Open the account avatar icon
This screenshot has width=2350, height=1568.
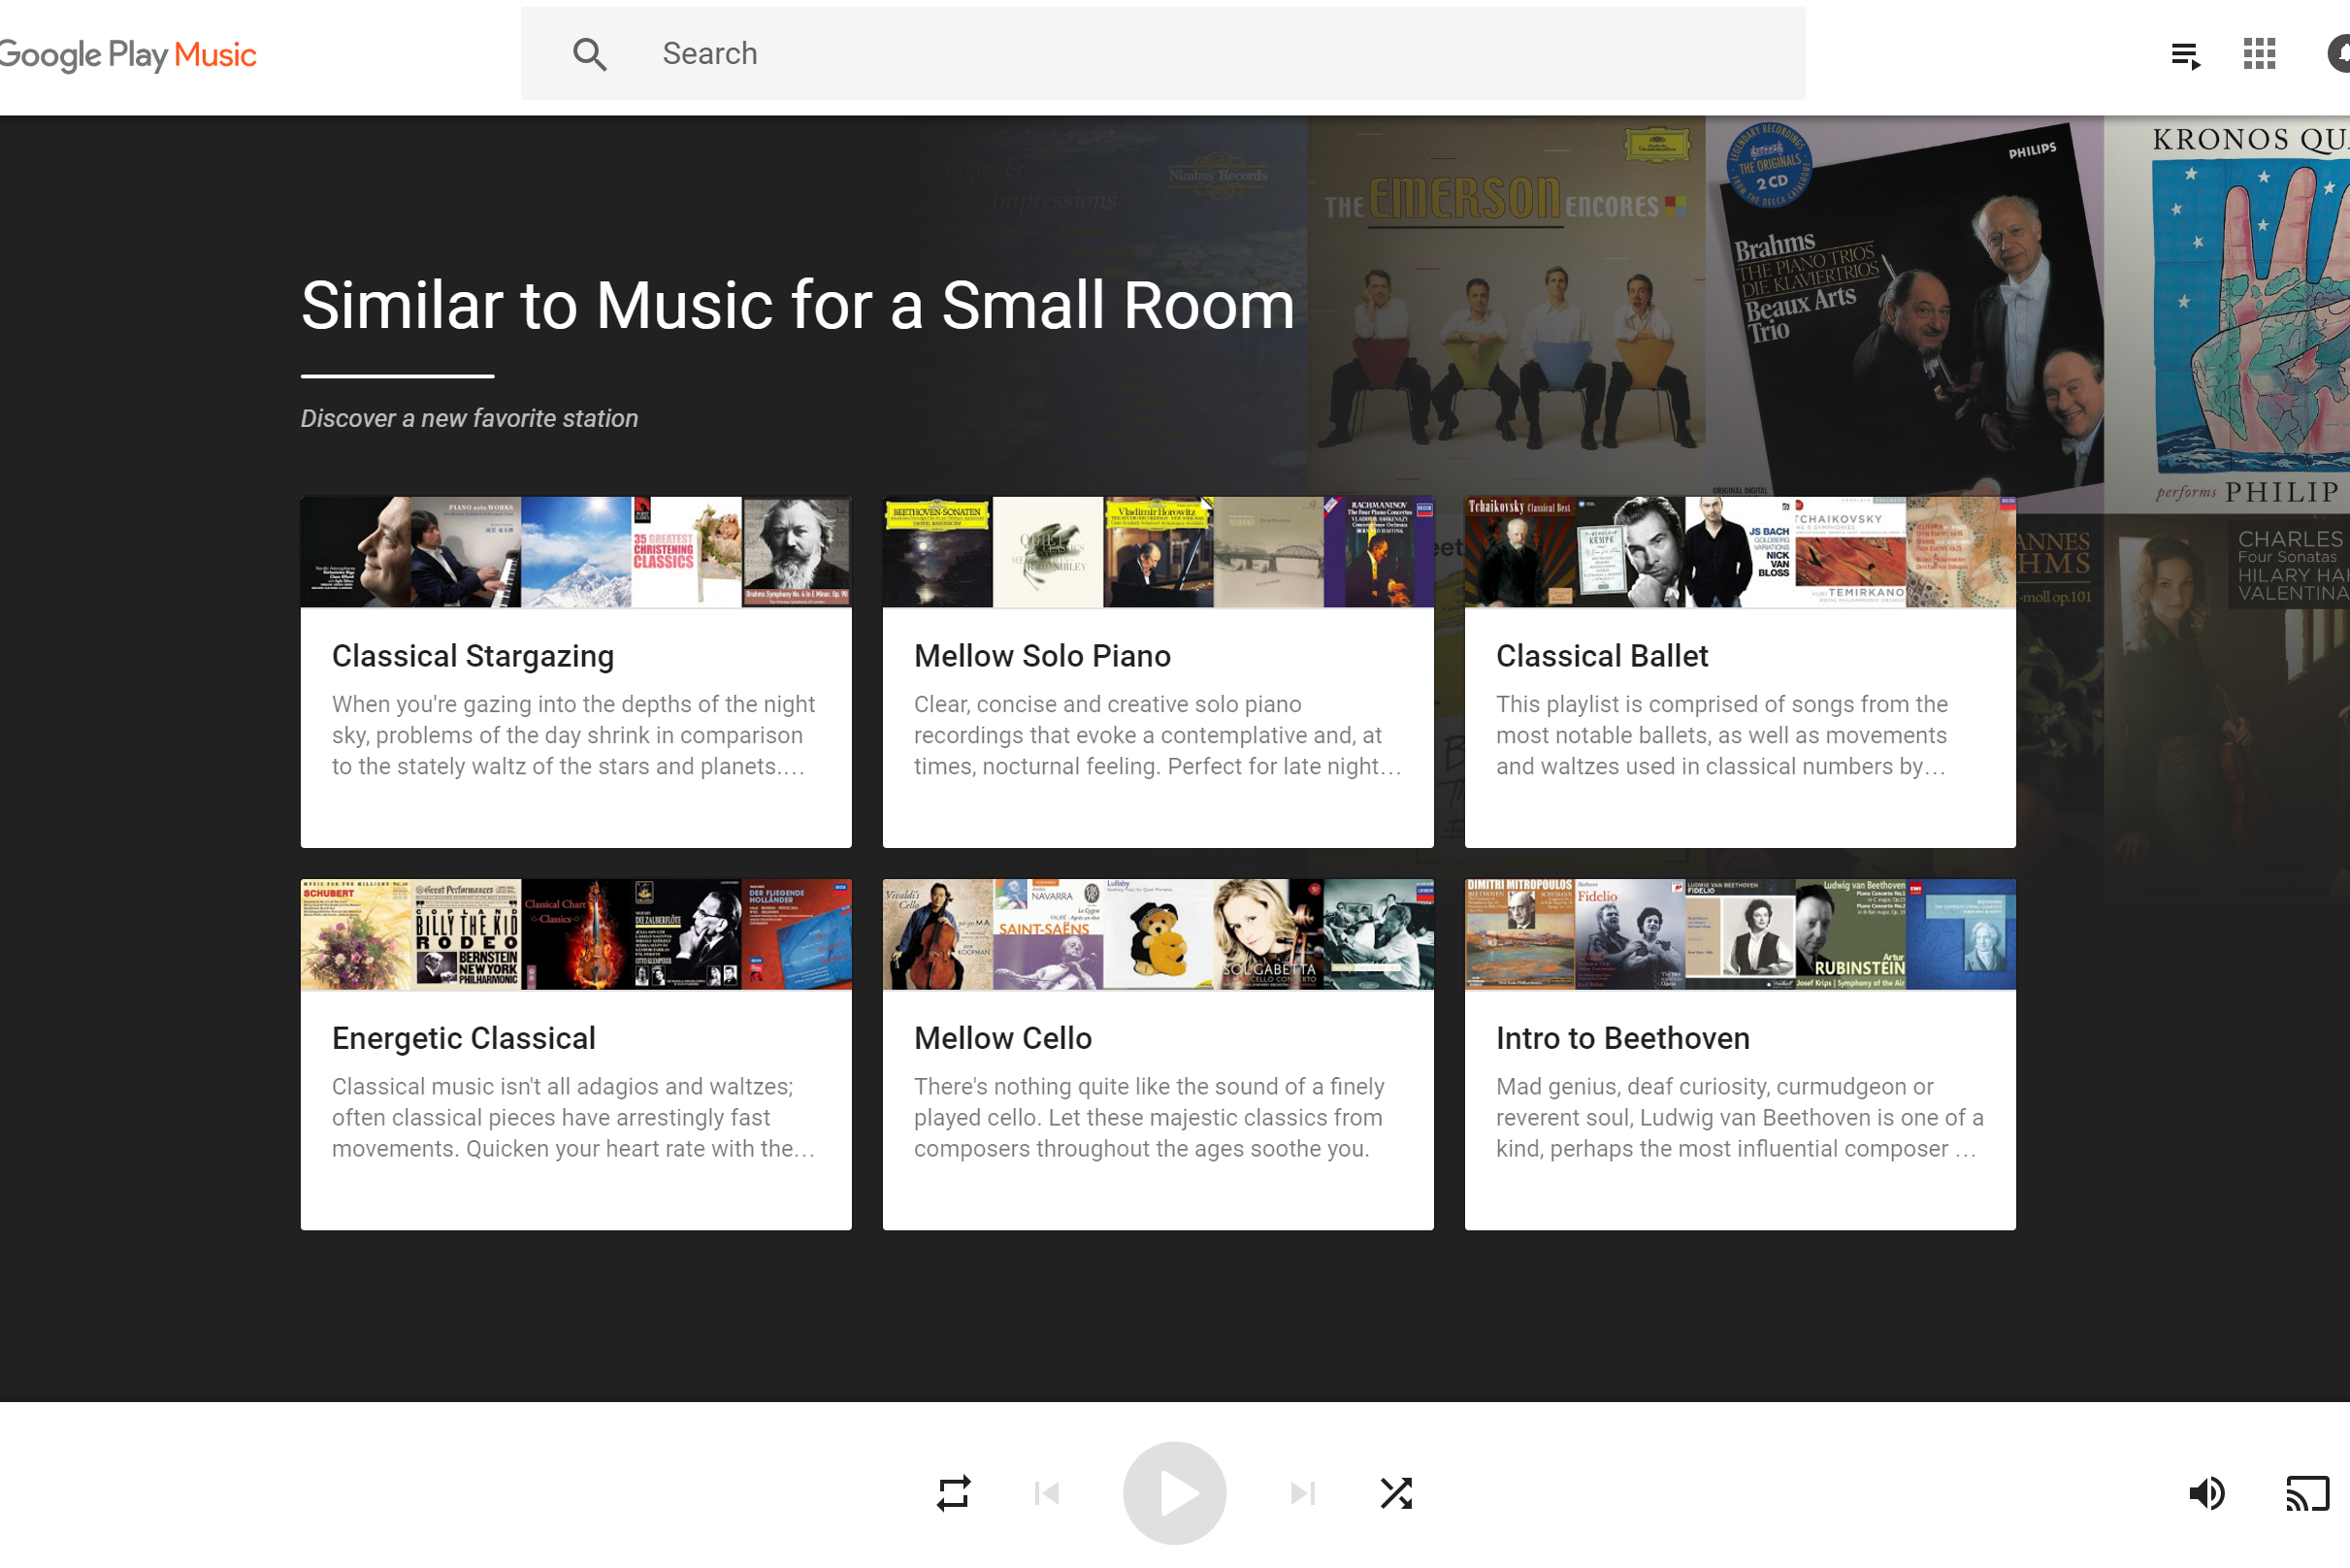coord(2338,54)
